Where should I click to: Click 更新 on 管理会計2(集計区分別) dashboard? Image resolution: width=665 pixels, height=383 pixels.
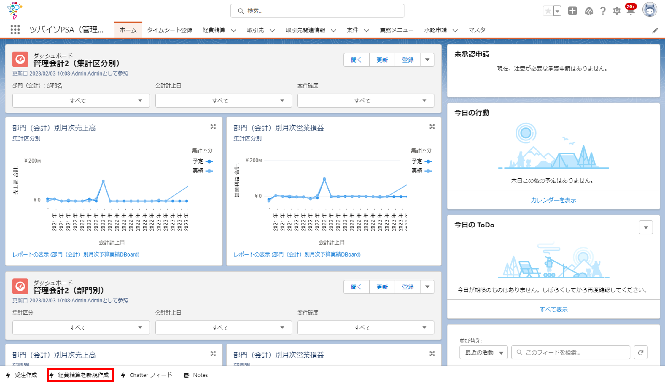382,60
